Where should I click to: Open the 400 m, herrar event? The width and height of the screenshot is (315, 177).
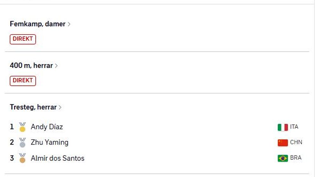coord(31,65)
